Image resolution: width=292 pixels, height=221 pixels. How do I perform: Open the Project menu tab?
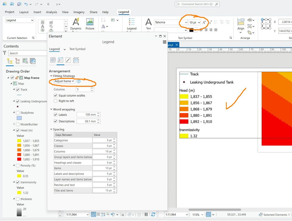tap(9, 12)
